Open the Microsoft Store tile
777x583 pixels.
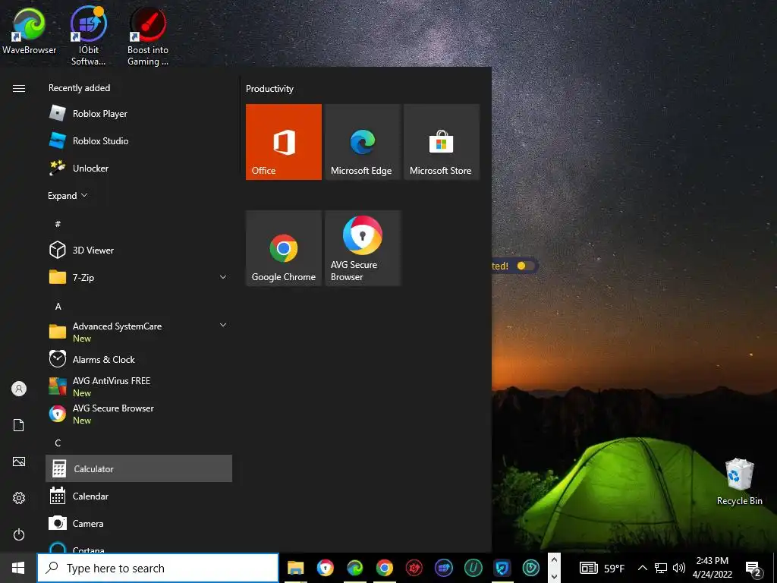point(442,142)
